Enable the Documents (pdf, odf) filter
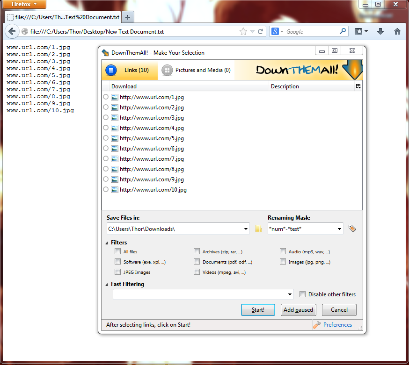 (197, 262)
